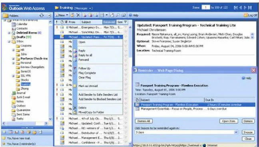Go to the first page of items
Viewport: 259px width, 147px height.
pos(235,8)
